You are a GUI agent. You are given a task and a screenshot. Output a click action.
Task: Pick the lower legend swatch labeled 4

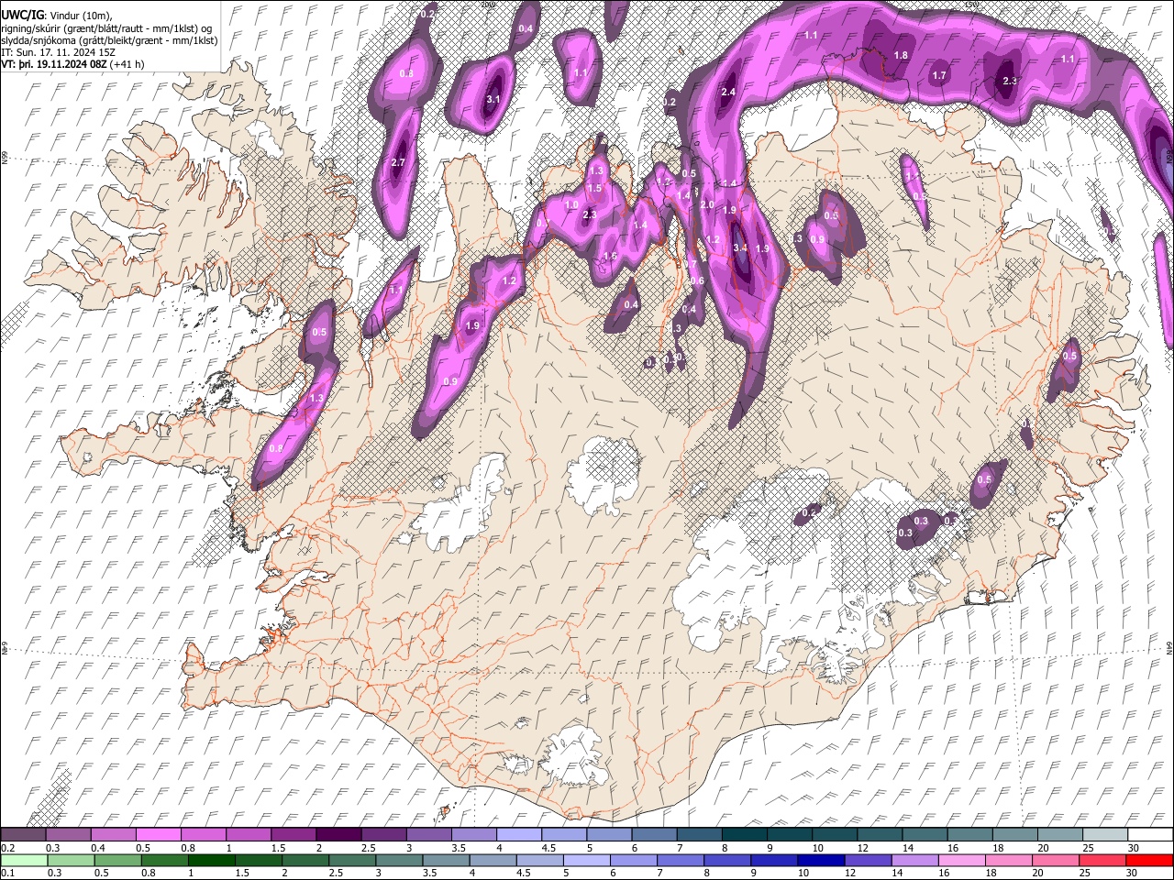pos(493,860)
